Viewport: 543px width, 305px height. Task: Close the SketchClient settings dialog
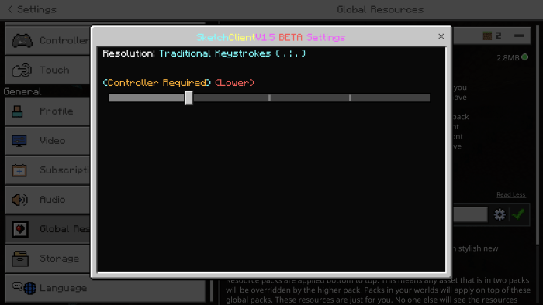pyautogui.click(x=441, y=36)
